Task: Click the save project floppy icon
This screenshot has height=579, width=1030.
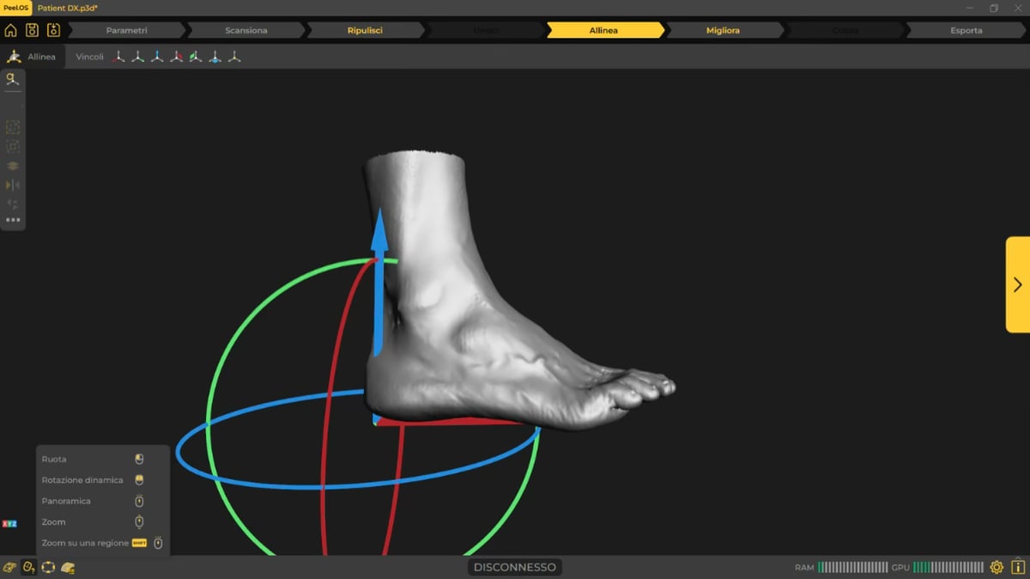Action: pos(32,30)
